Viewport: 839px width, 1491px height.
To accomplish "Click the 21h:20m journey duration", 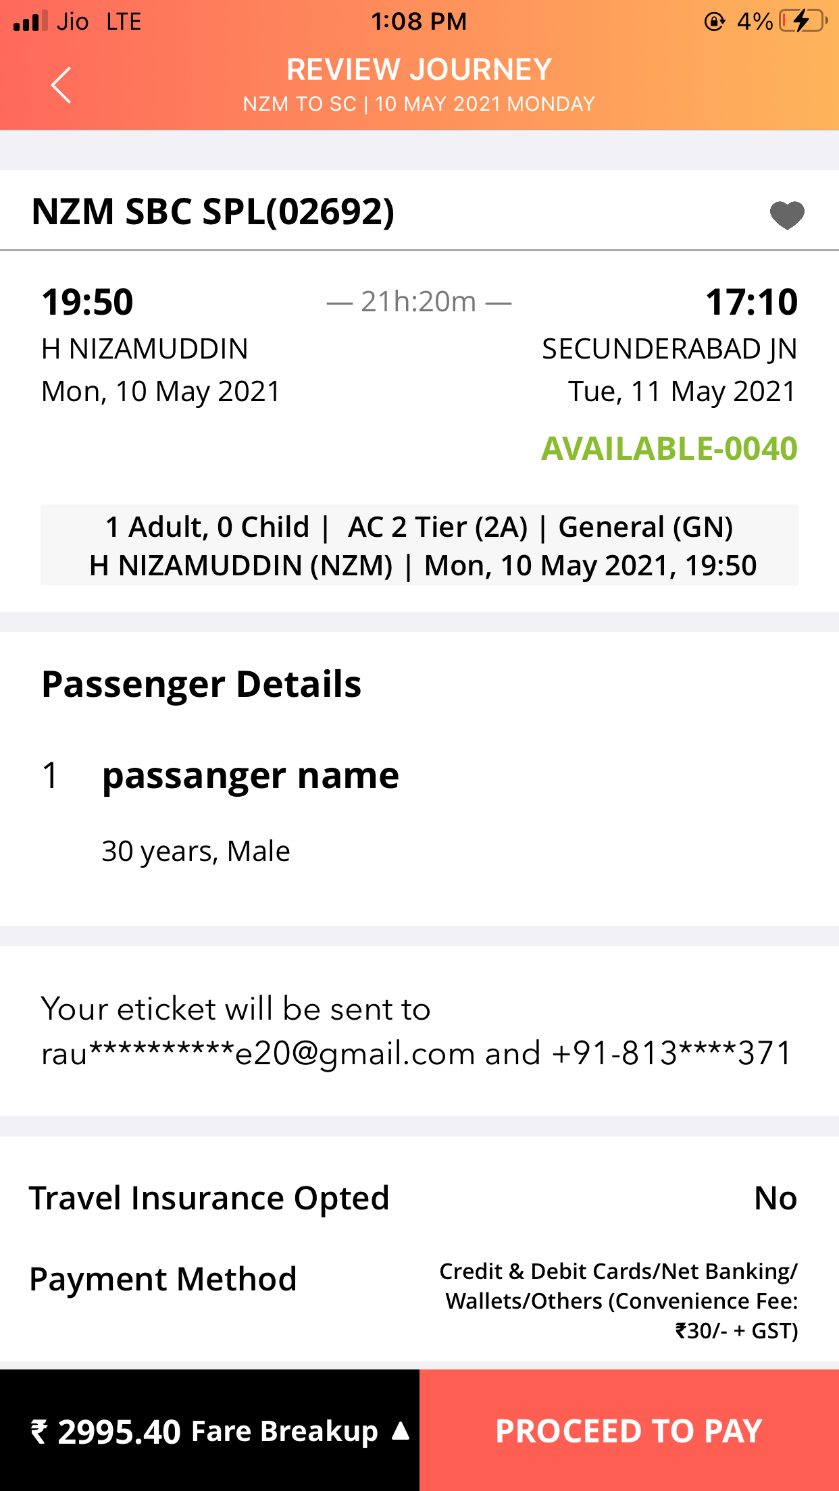I will (x=419, y=302).
